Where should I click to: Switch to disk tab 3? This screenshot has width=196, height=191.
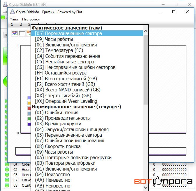(29, 24)
